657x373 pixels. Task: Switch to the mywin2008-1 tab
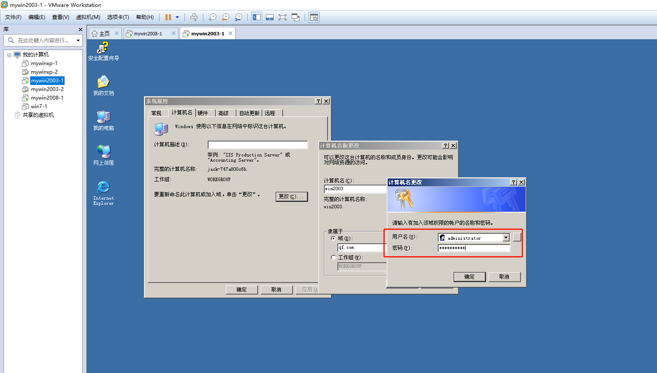(x=148, y=34)
